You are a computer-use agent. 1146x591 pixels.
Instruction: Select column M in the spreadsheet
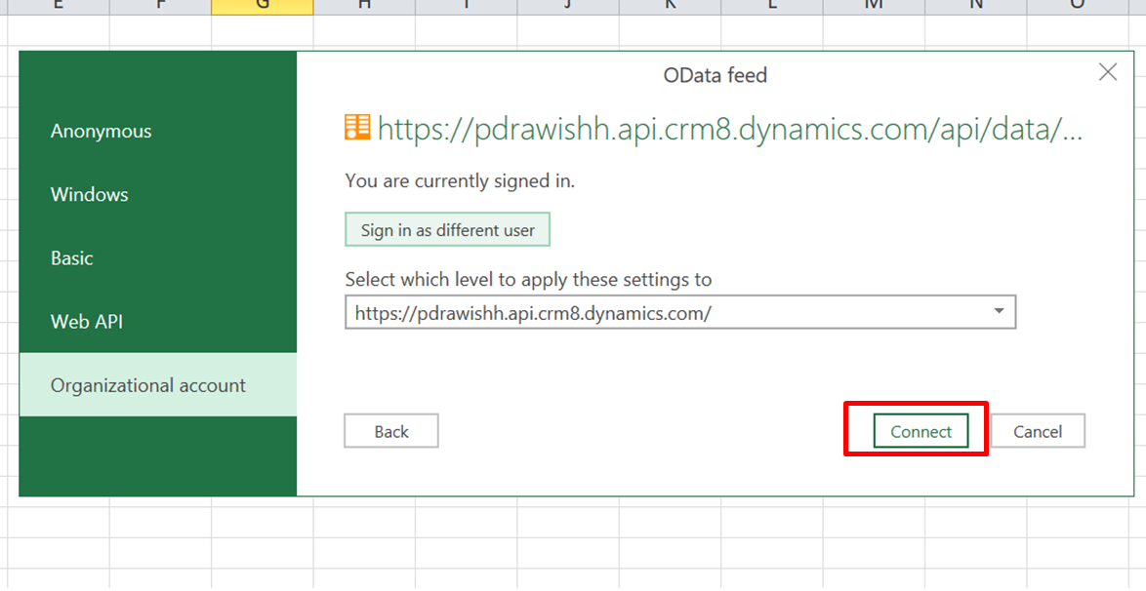[x=874, y=6]
